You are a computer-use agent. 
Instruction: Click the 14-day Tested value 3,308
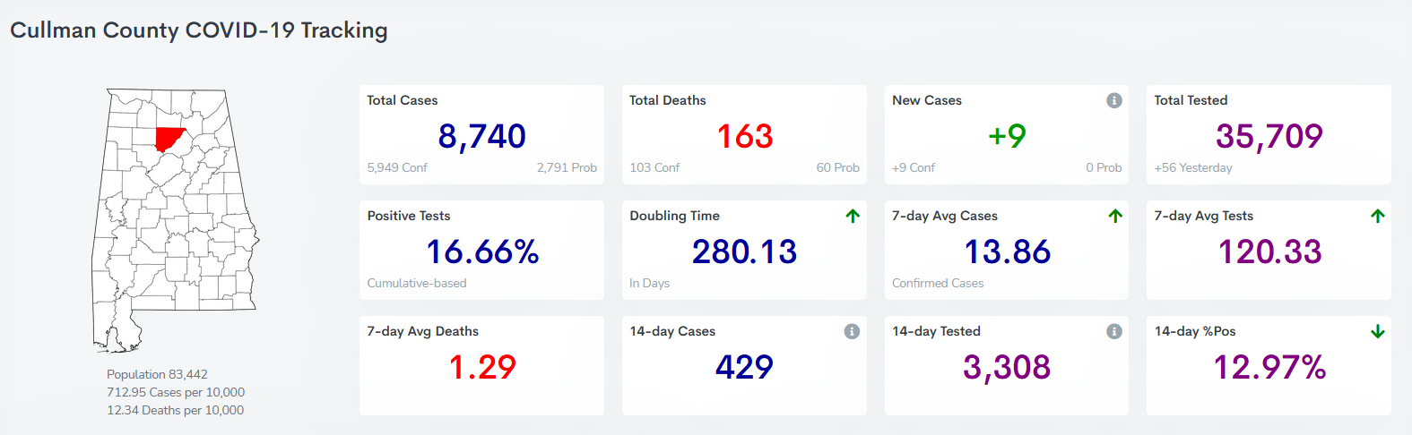[x=1007, y=367]
